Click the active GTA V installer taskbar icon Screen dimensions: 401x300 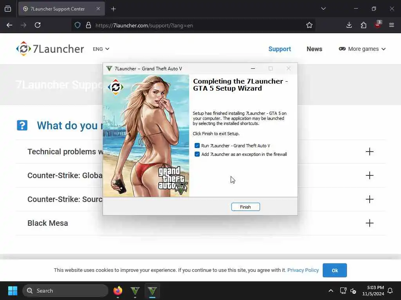[x=152, y=291]
